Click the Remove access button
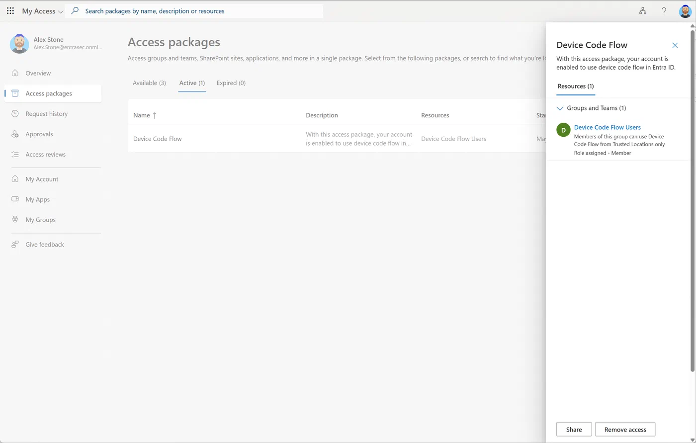 tap(625, 430)
